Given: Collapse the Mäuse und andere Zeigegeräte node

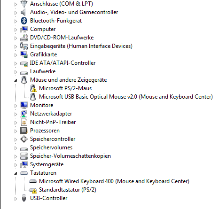Looking at the screenshot, I should (16, 80).
